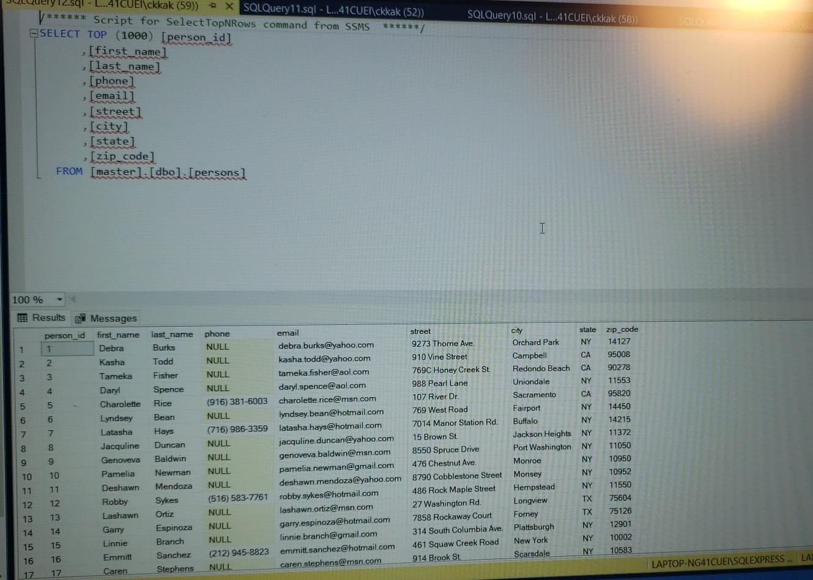The width and height of the screenshot is (813, 580).
Task: Pin the SQLQuery12.sql document tab
Action: click(213, 7)
